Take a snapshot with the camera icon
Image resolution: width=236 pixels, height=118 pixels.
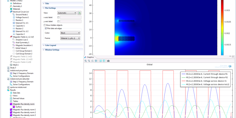[108, 61]
